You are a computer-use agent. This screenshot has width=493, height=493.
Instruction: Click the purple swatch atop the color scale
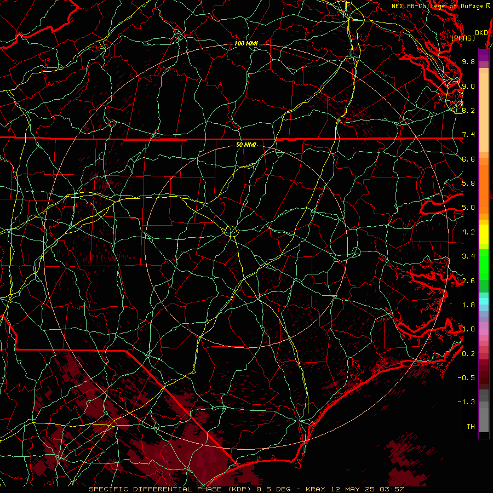point(484,55)
